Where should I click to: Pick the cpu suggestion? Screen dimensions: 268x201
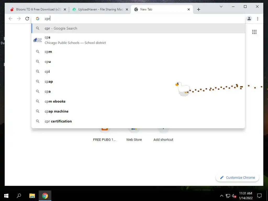138,62
